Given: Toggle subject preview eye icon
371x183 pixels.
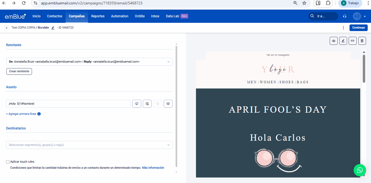Looking at the screenshot, I should pyautogui.click(x=168, y=104).
